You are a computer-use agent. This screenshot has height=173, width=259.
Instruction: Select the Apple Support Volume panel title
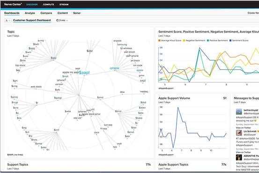(174, 98)
